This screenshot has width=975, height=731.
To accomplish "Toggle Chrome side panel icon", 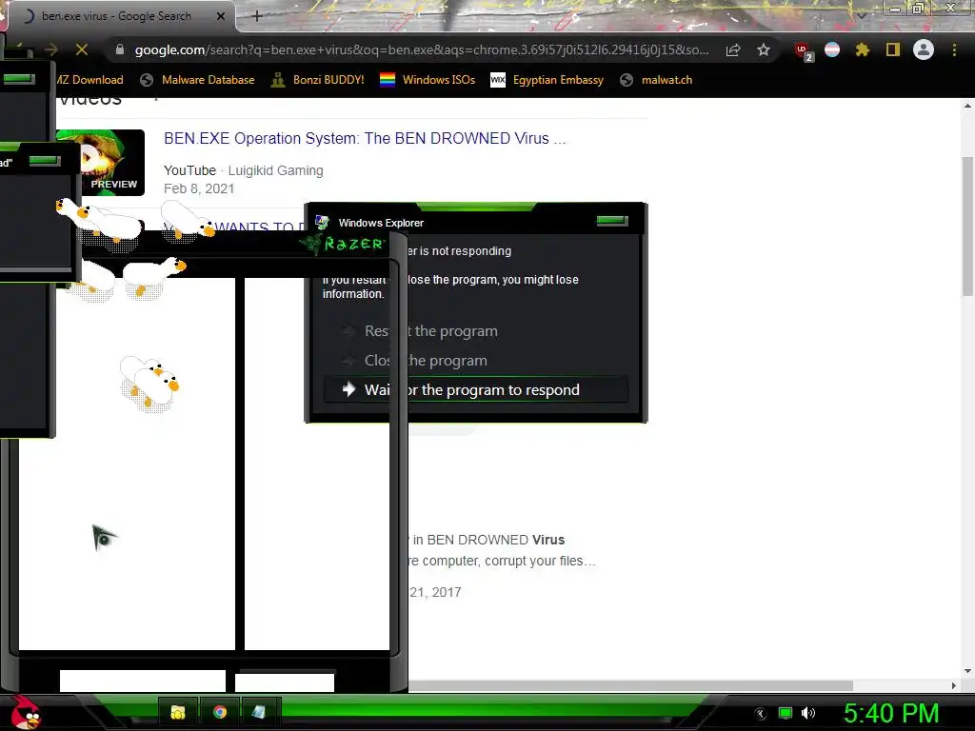I will tap(893, 49).
